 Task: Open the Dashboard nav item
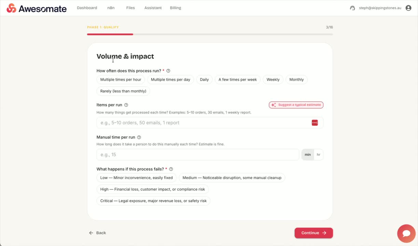(87, 8)
